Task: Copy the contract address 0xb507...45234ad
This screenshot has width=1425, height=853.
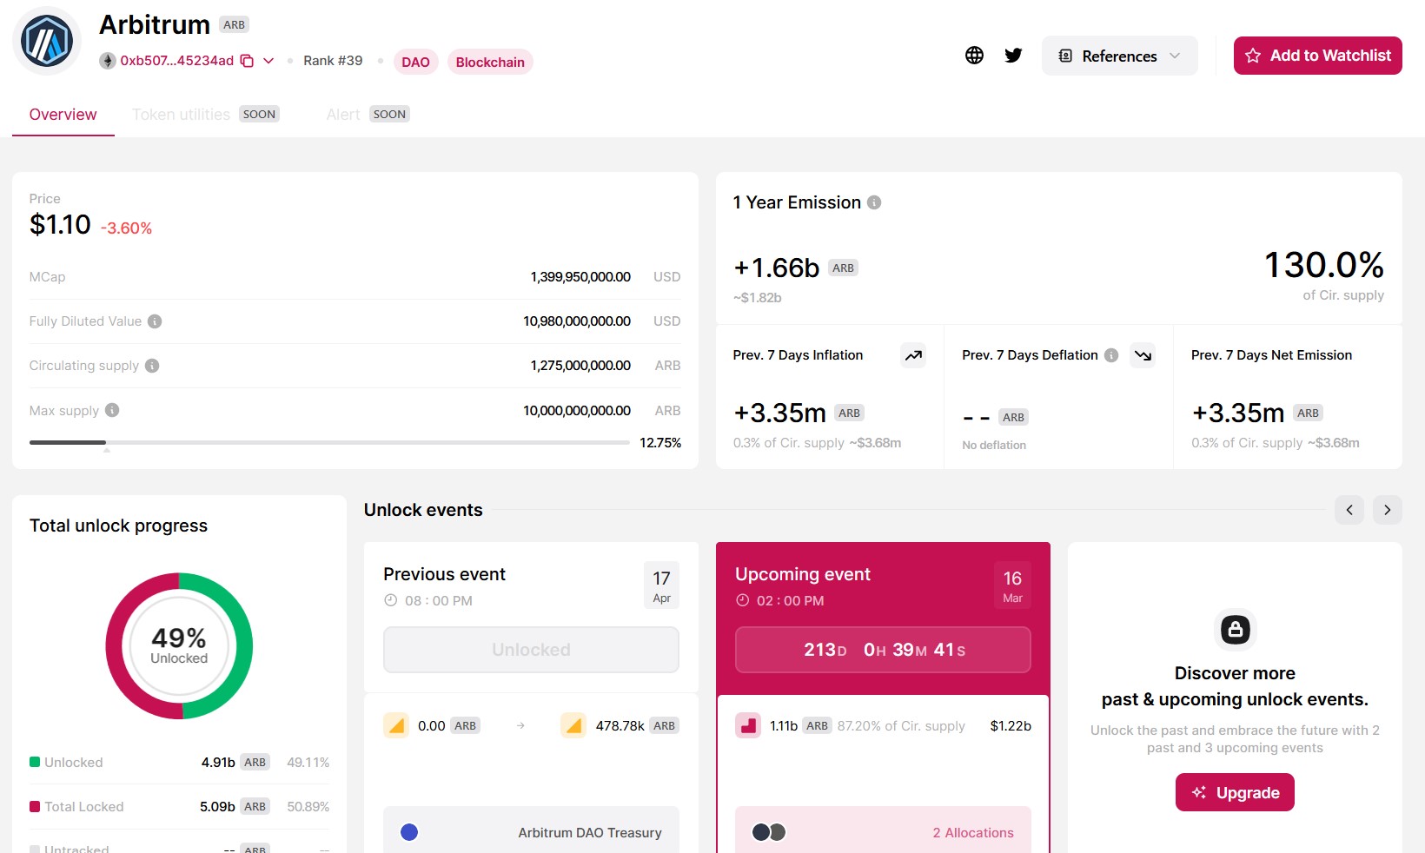Action: coord(247,61)
